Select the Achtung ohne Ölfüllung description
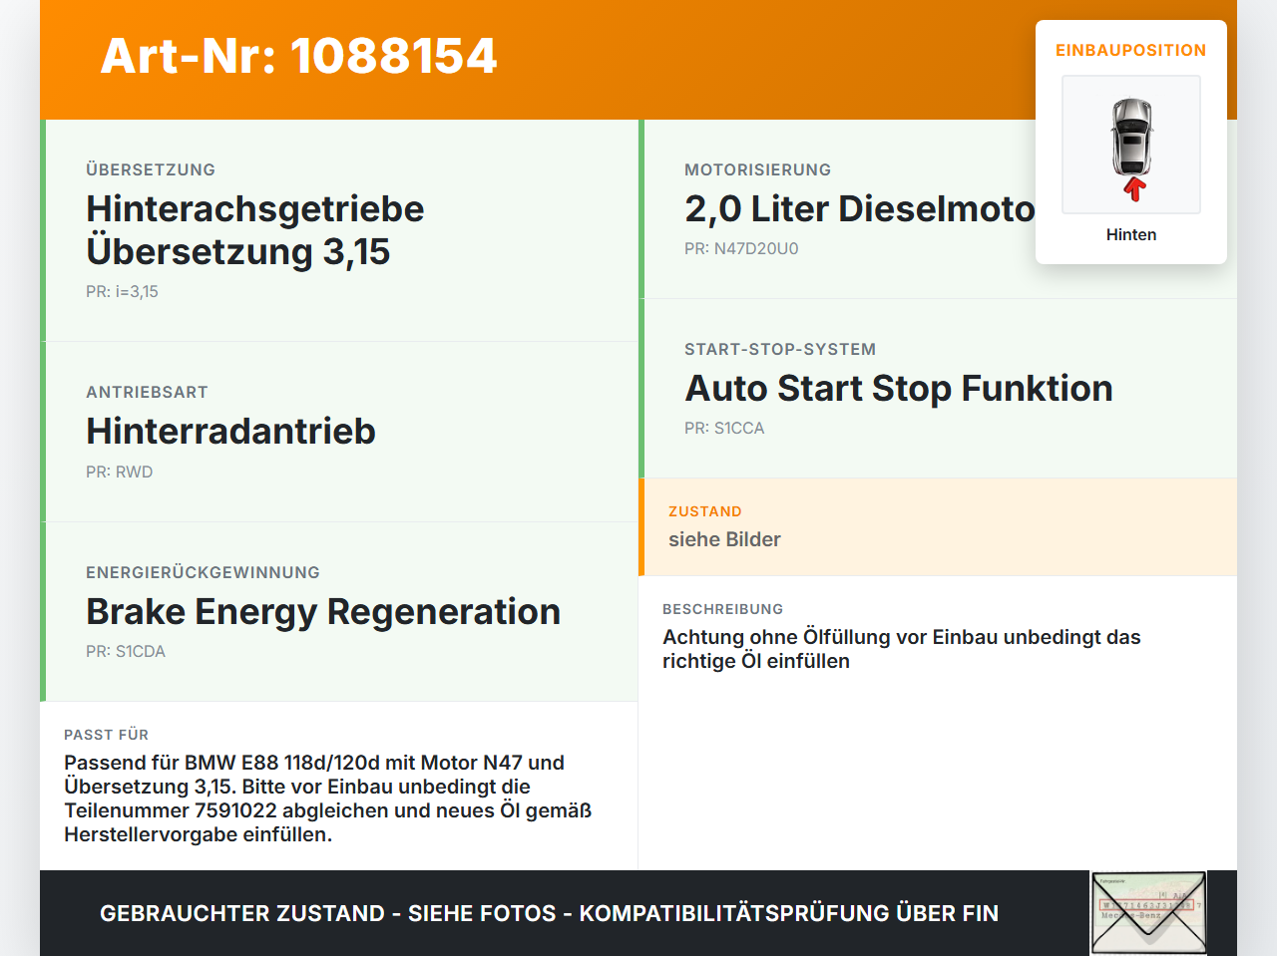This screenshot has width=1277, height=956. [902, 649]
